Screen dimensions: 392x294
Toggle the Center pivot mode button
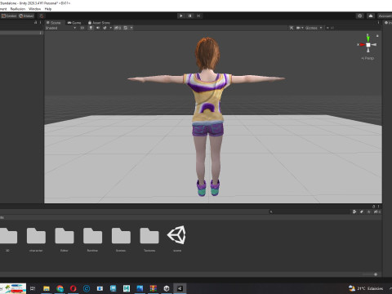[9, 16]
